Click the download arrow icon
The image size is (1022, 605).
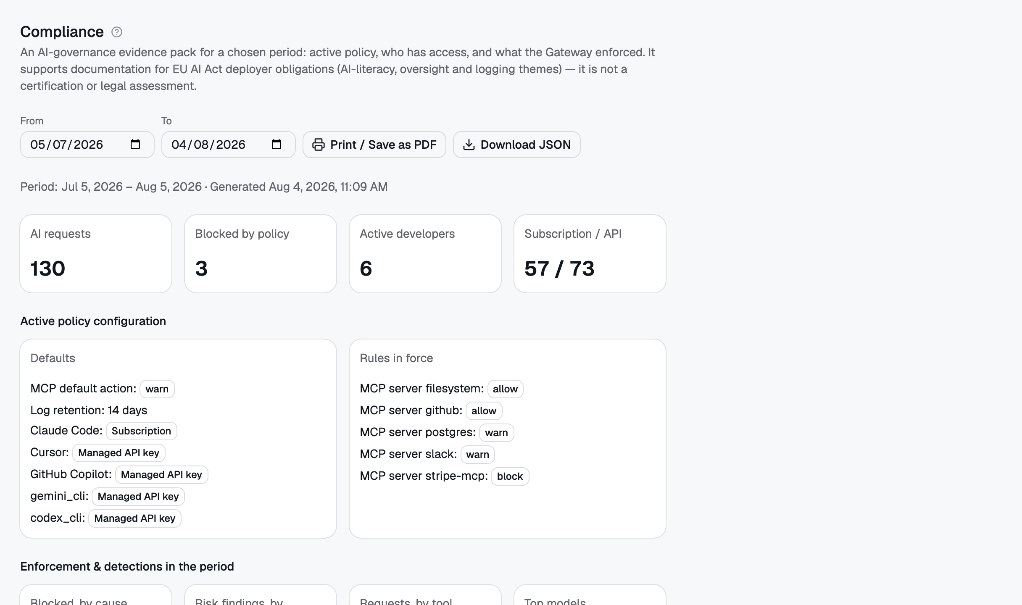coord(469,145)
